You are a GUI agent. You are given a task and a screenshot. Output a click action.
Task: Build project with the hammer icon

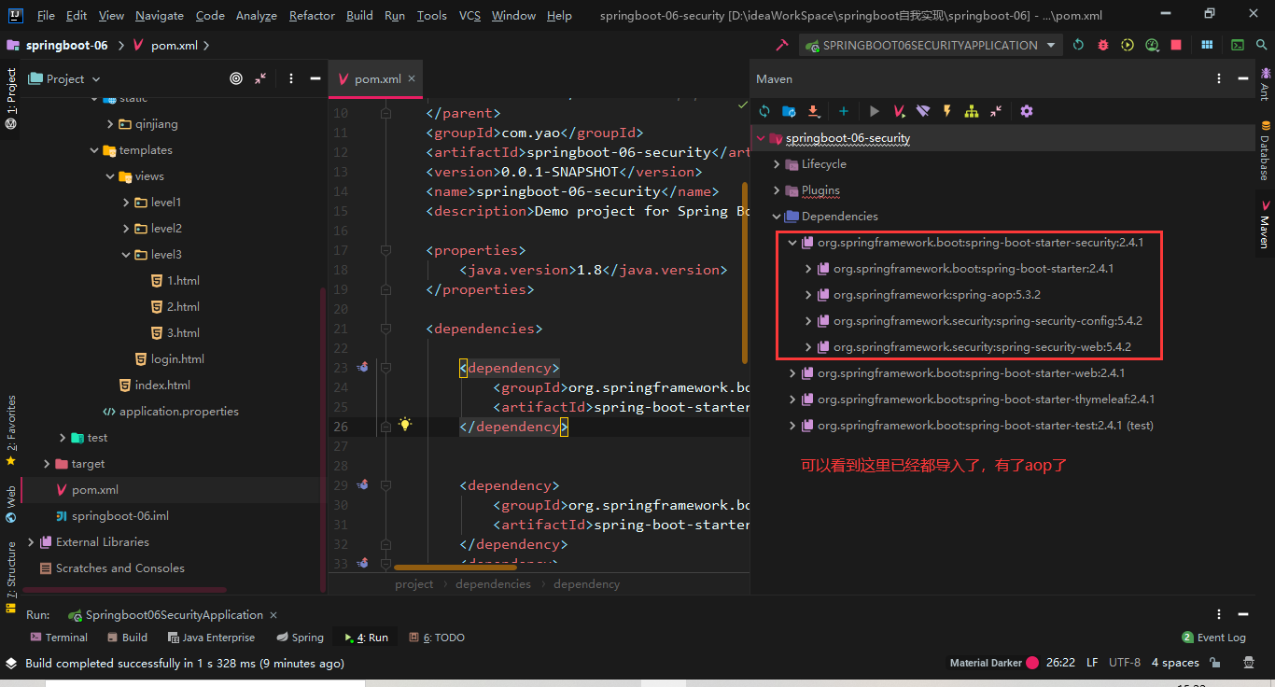tap(781, 45)
